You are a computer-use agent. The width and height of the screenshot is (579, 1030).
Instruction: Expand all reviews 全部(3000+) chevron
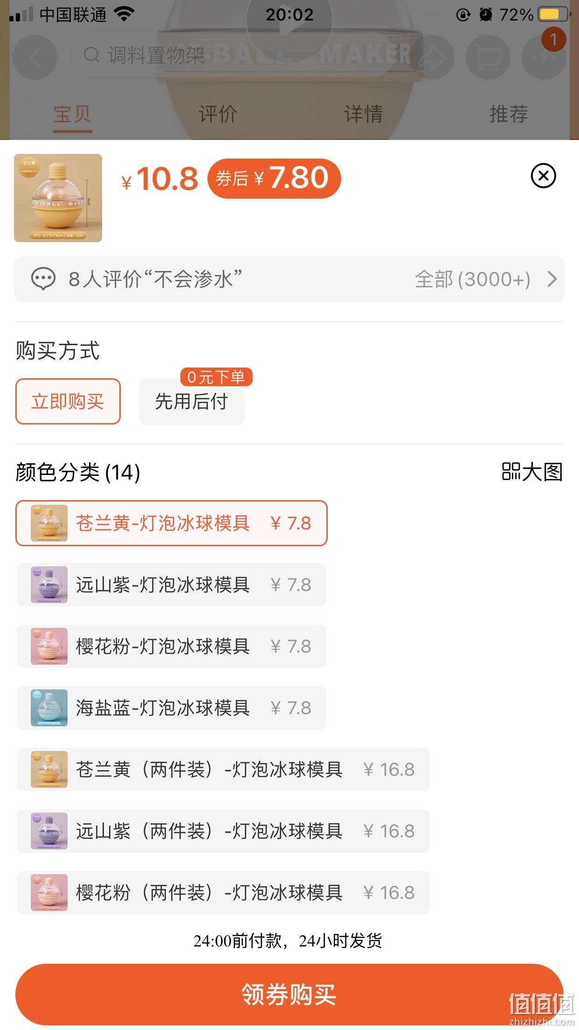(552, 279)
